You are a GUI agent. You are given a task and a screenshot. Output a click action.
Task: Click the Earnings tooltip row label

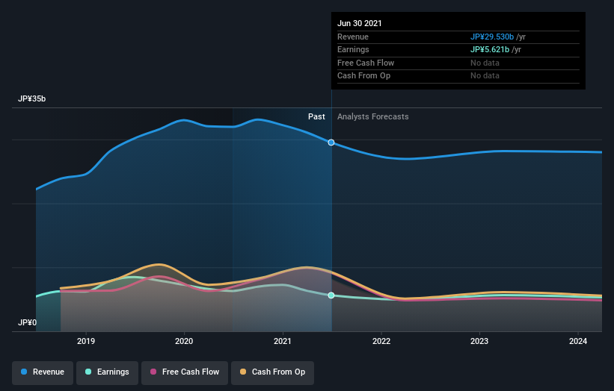[353, 49]
